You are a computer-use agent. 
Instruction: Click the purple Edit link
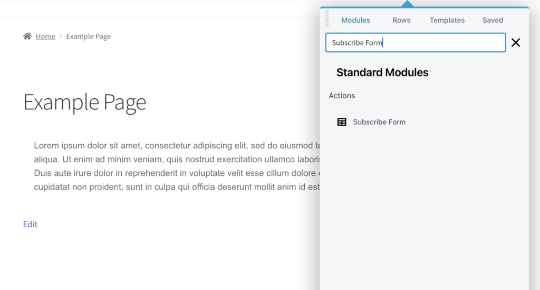pos(30,224)
